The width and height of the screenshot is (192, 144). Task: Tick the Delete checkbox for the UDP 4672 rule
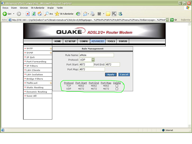point(117,89)
